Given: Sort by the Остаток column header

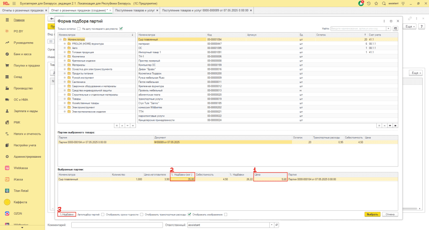Looking at the screenshot, I should tap(341, 35).
